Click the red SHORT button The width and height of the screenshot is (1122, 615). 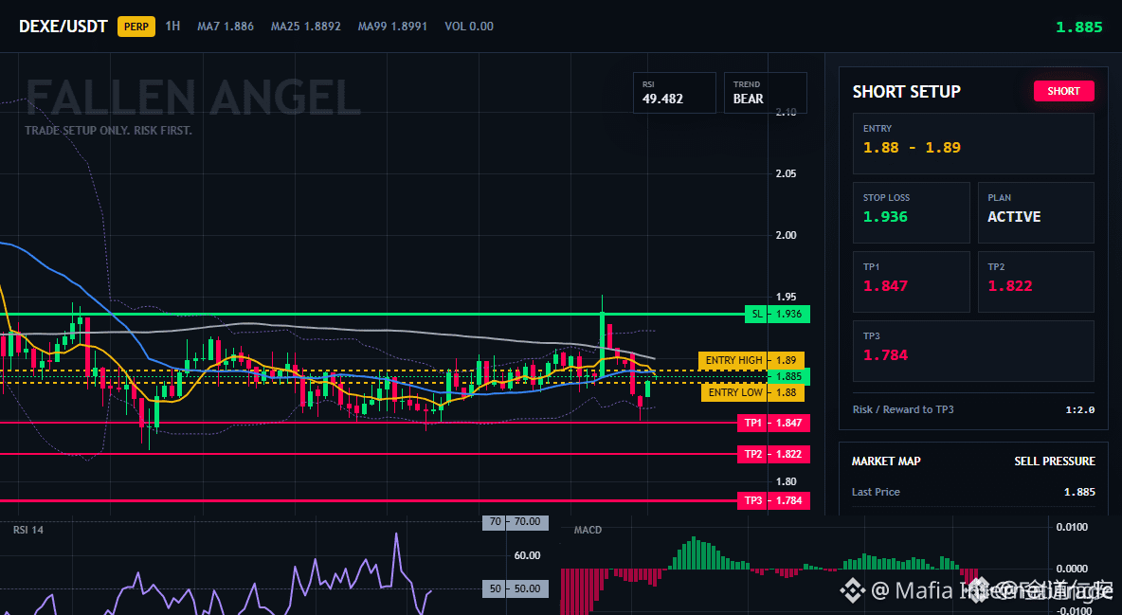pos(1063,91)
